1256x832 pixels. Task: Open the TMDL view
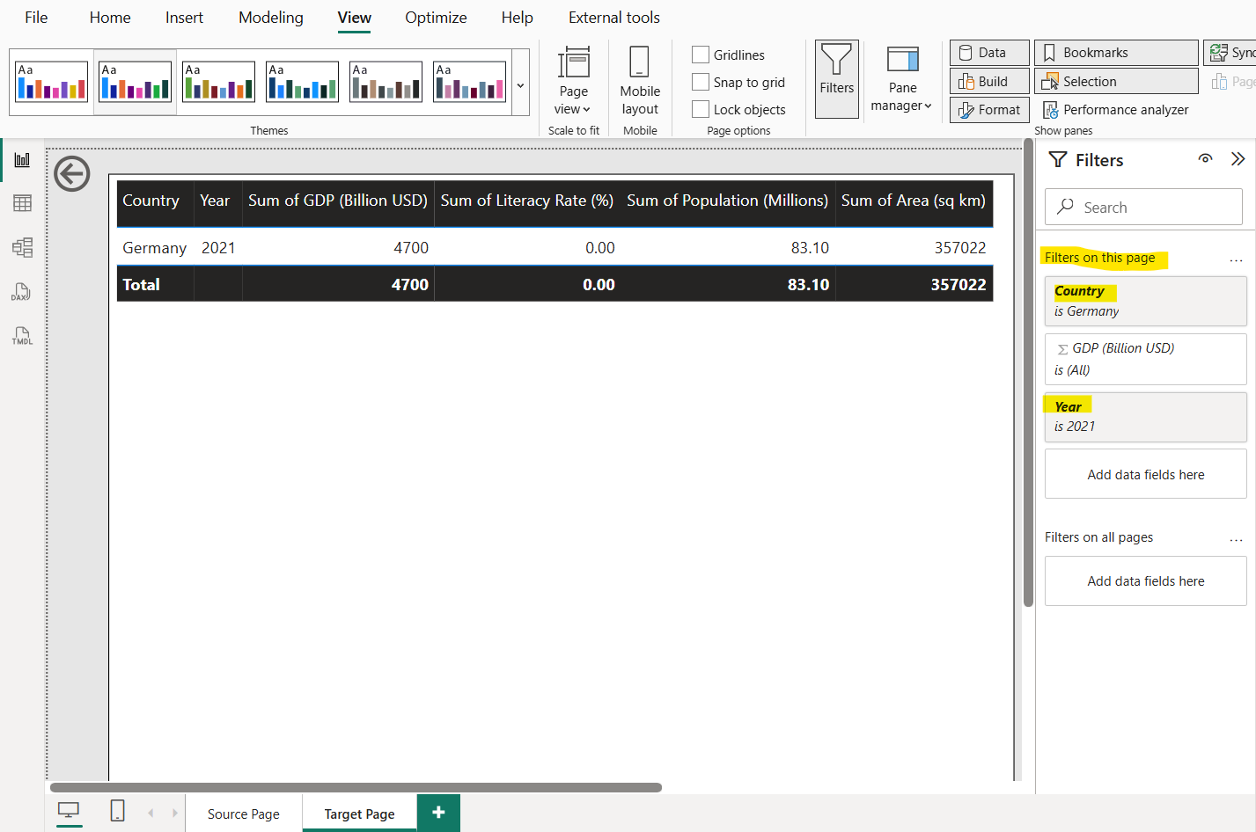pos(22,336)
